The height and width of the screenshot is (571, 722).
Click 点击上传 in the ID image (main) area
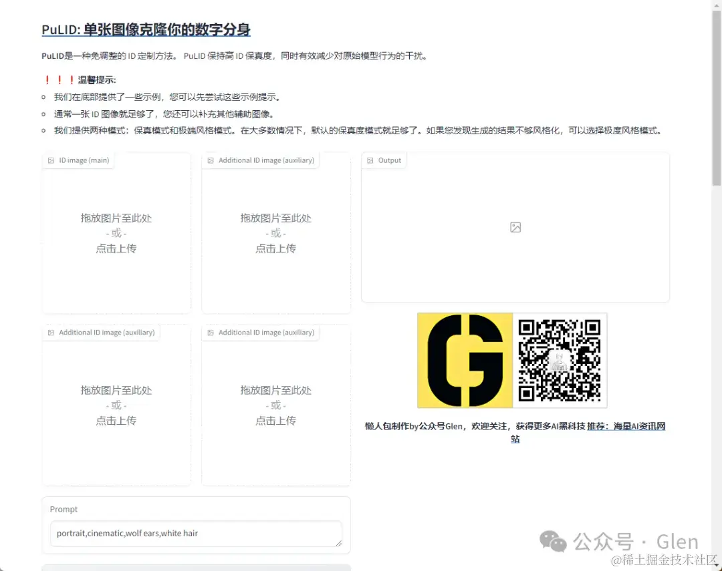(x=116, y=248)
